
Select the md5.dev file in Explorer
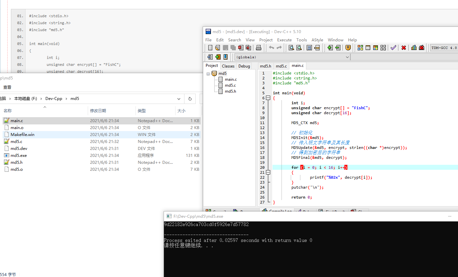101,149
